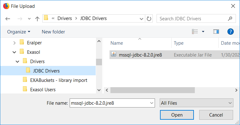This screenshot has height=125, width=240.
Task: Sort by Type column
Action: 179,43
